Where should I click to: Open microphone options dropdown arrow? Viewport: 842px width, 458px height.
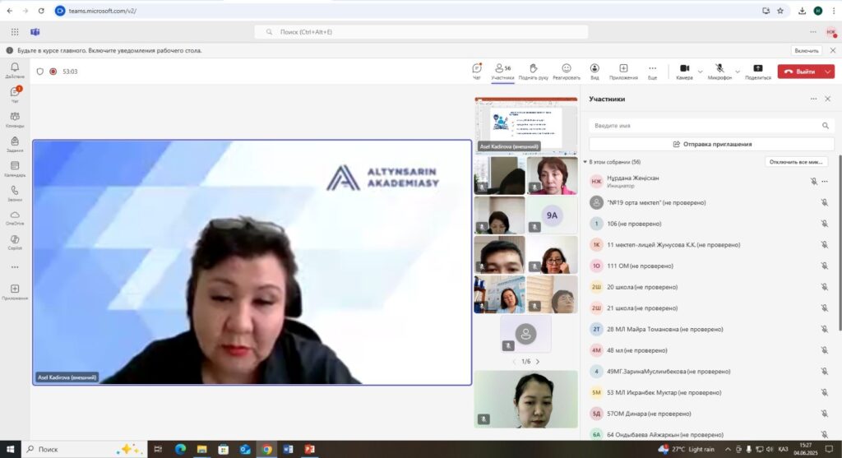pos(738,72)
